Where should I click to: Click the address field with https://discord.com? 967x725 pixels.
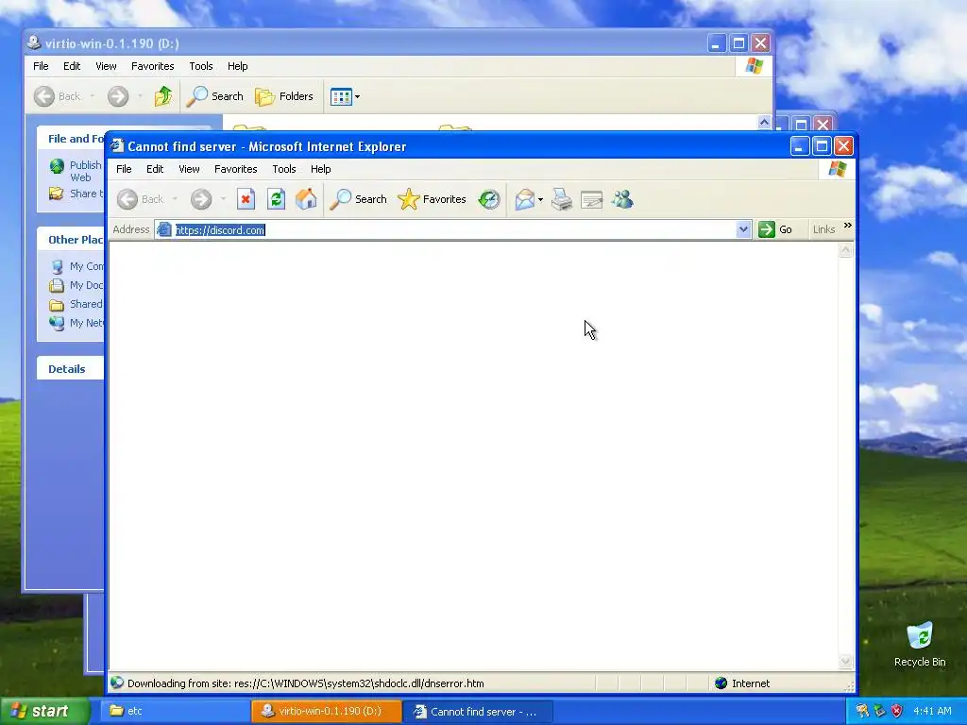(453, 230)
